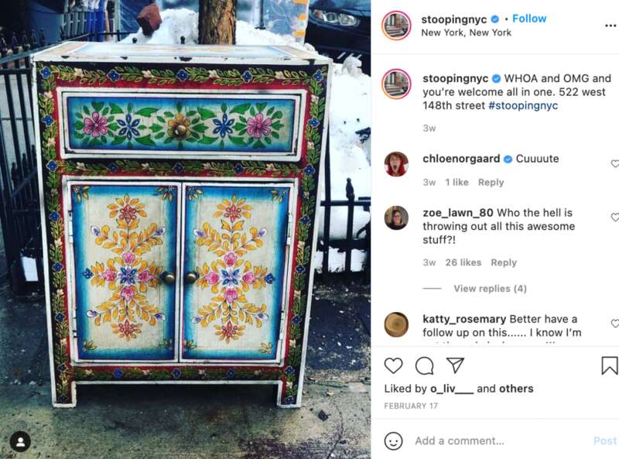Like katty_rosemary's comment heart icon
Image resolution: width=619 pixels, height=459 pixels.
click(615, 324)
